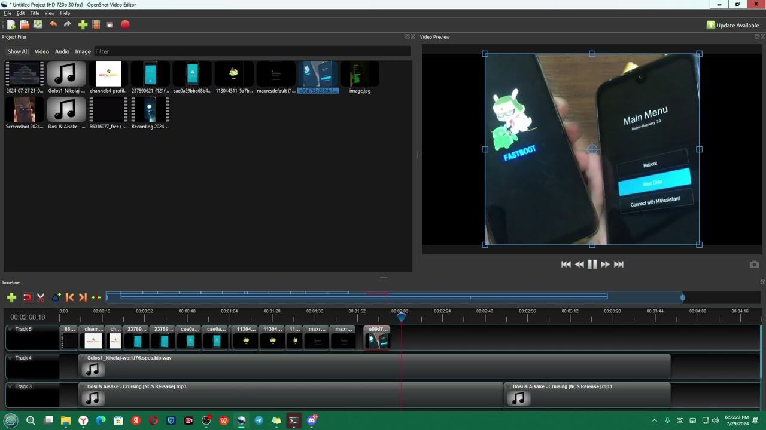Open the View menu

[x=50, y=13]
